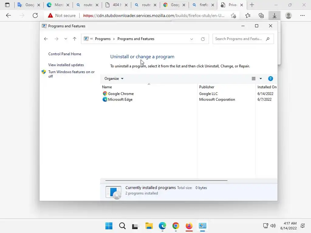The image size is (311, 233).
Task: Refresh the Programs and Features list
Action: coord(203,39)
